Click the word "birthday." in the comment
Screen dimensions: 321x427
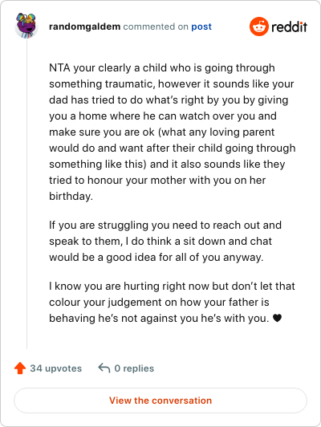pos(71,196)
